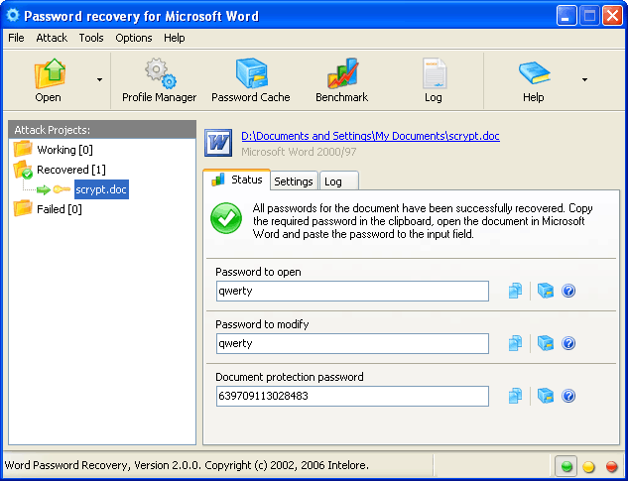Show help for Document protection password
The image size is (628, 481).
coord(568,396)
